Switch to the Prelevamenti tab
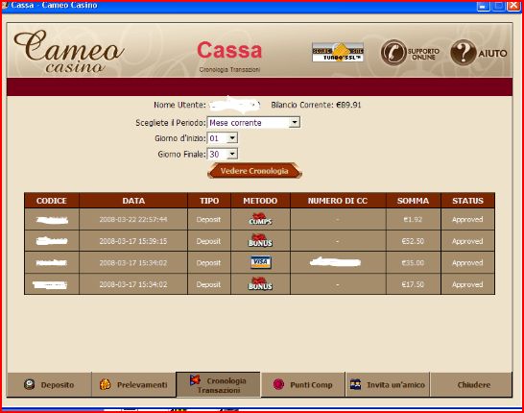524x413 pixels. tap(133, 384)
